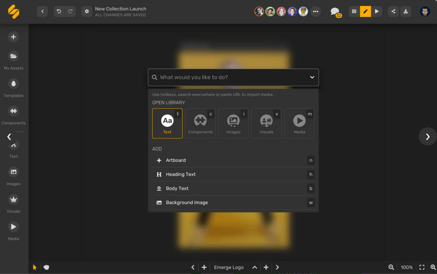
Task: Insert a Heading Text element
Action: (233, 174)
